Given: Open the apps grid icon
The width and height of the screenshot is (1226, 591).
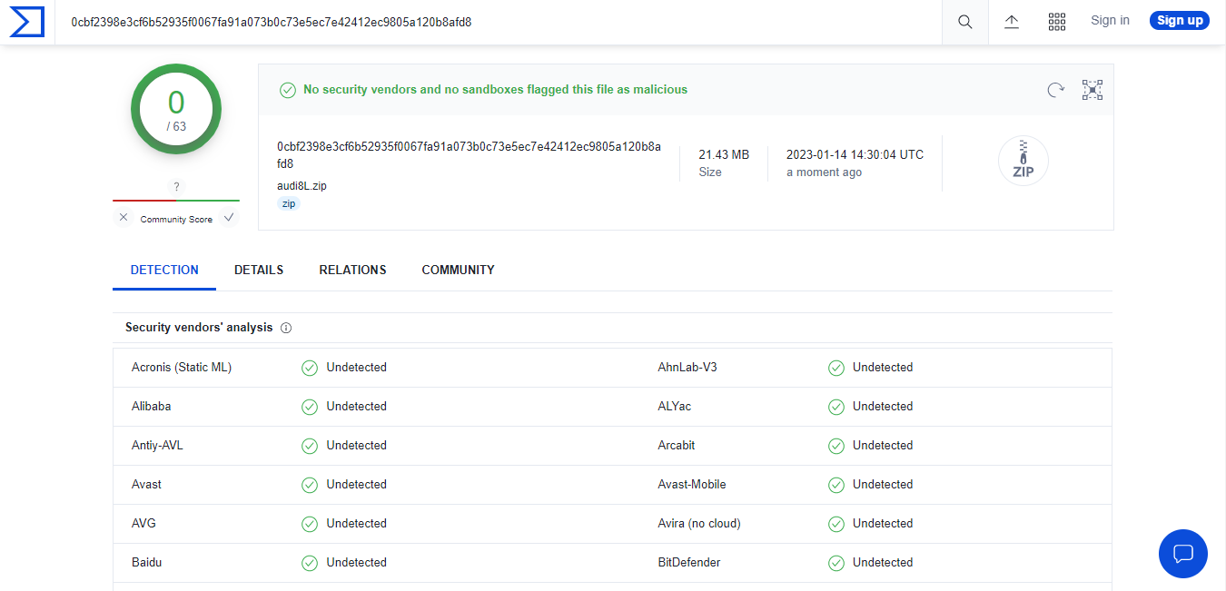Looking at the screenshot, I should 1057,22.
